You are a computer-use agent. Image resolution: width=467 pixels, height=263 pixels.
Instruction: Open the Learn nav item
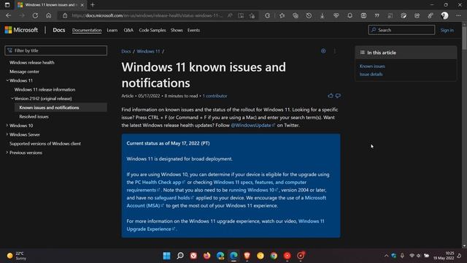(112, 30)
